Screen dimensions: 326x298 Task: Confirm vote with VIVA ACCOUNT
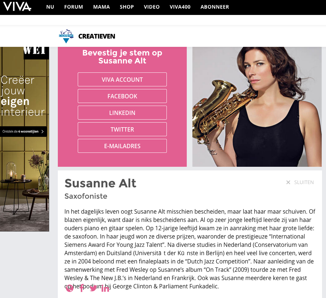122,79
